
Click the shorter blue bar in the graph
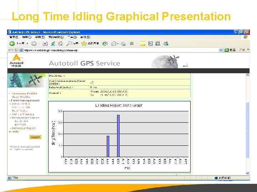click(108, 146)
